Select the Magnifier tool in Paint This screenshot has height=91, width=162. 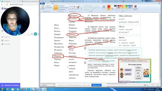74,9
